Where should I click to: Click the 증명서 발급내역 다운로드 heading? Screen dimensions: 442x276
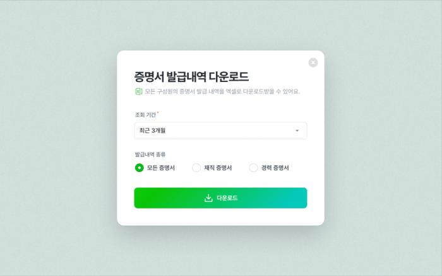191,77
